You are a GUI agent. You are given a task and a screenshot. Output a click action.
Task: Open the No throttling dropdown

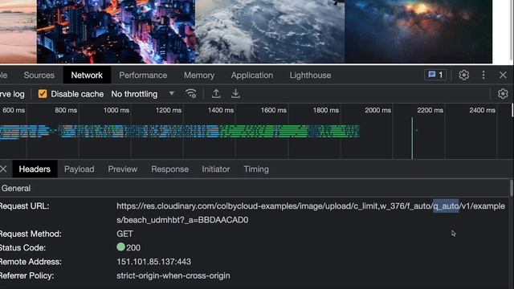[x=143, y=94]
